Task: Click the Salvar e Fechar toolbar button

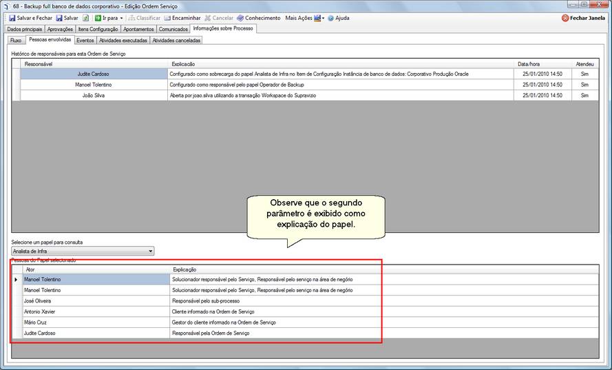Action: pos(30,18)
